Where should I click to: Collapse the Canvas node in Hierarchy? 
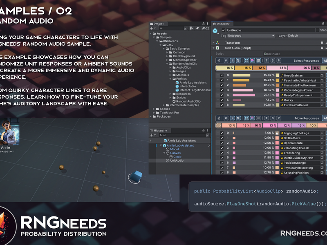click(164, 153)
